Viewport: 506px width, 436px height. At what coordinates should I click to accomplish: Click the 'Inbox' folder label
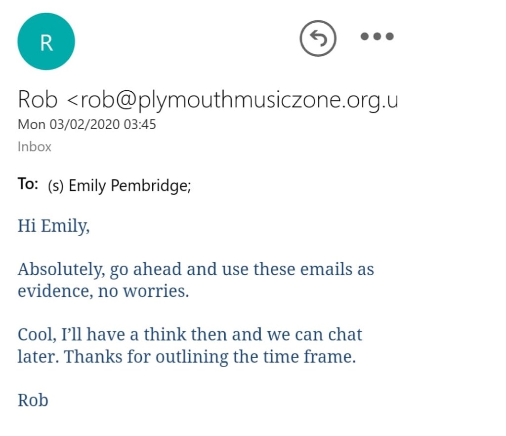35,146
